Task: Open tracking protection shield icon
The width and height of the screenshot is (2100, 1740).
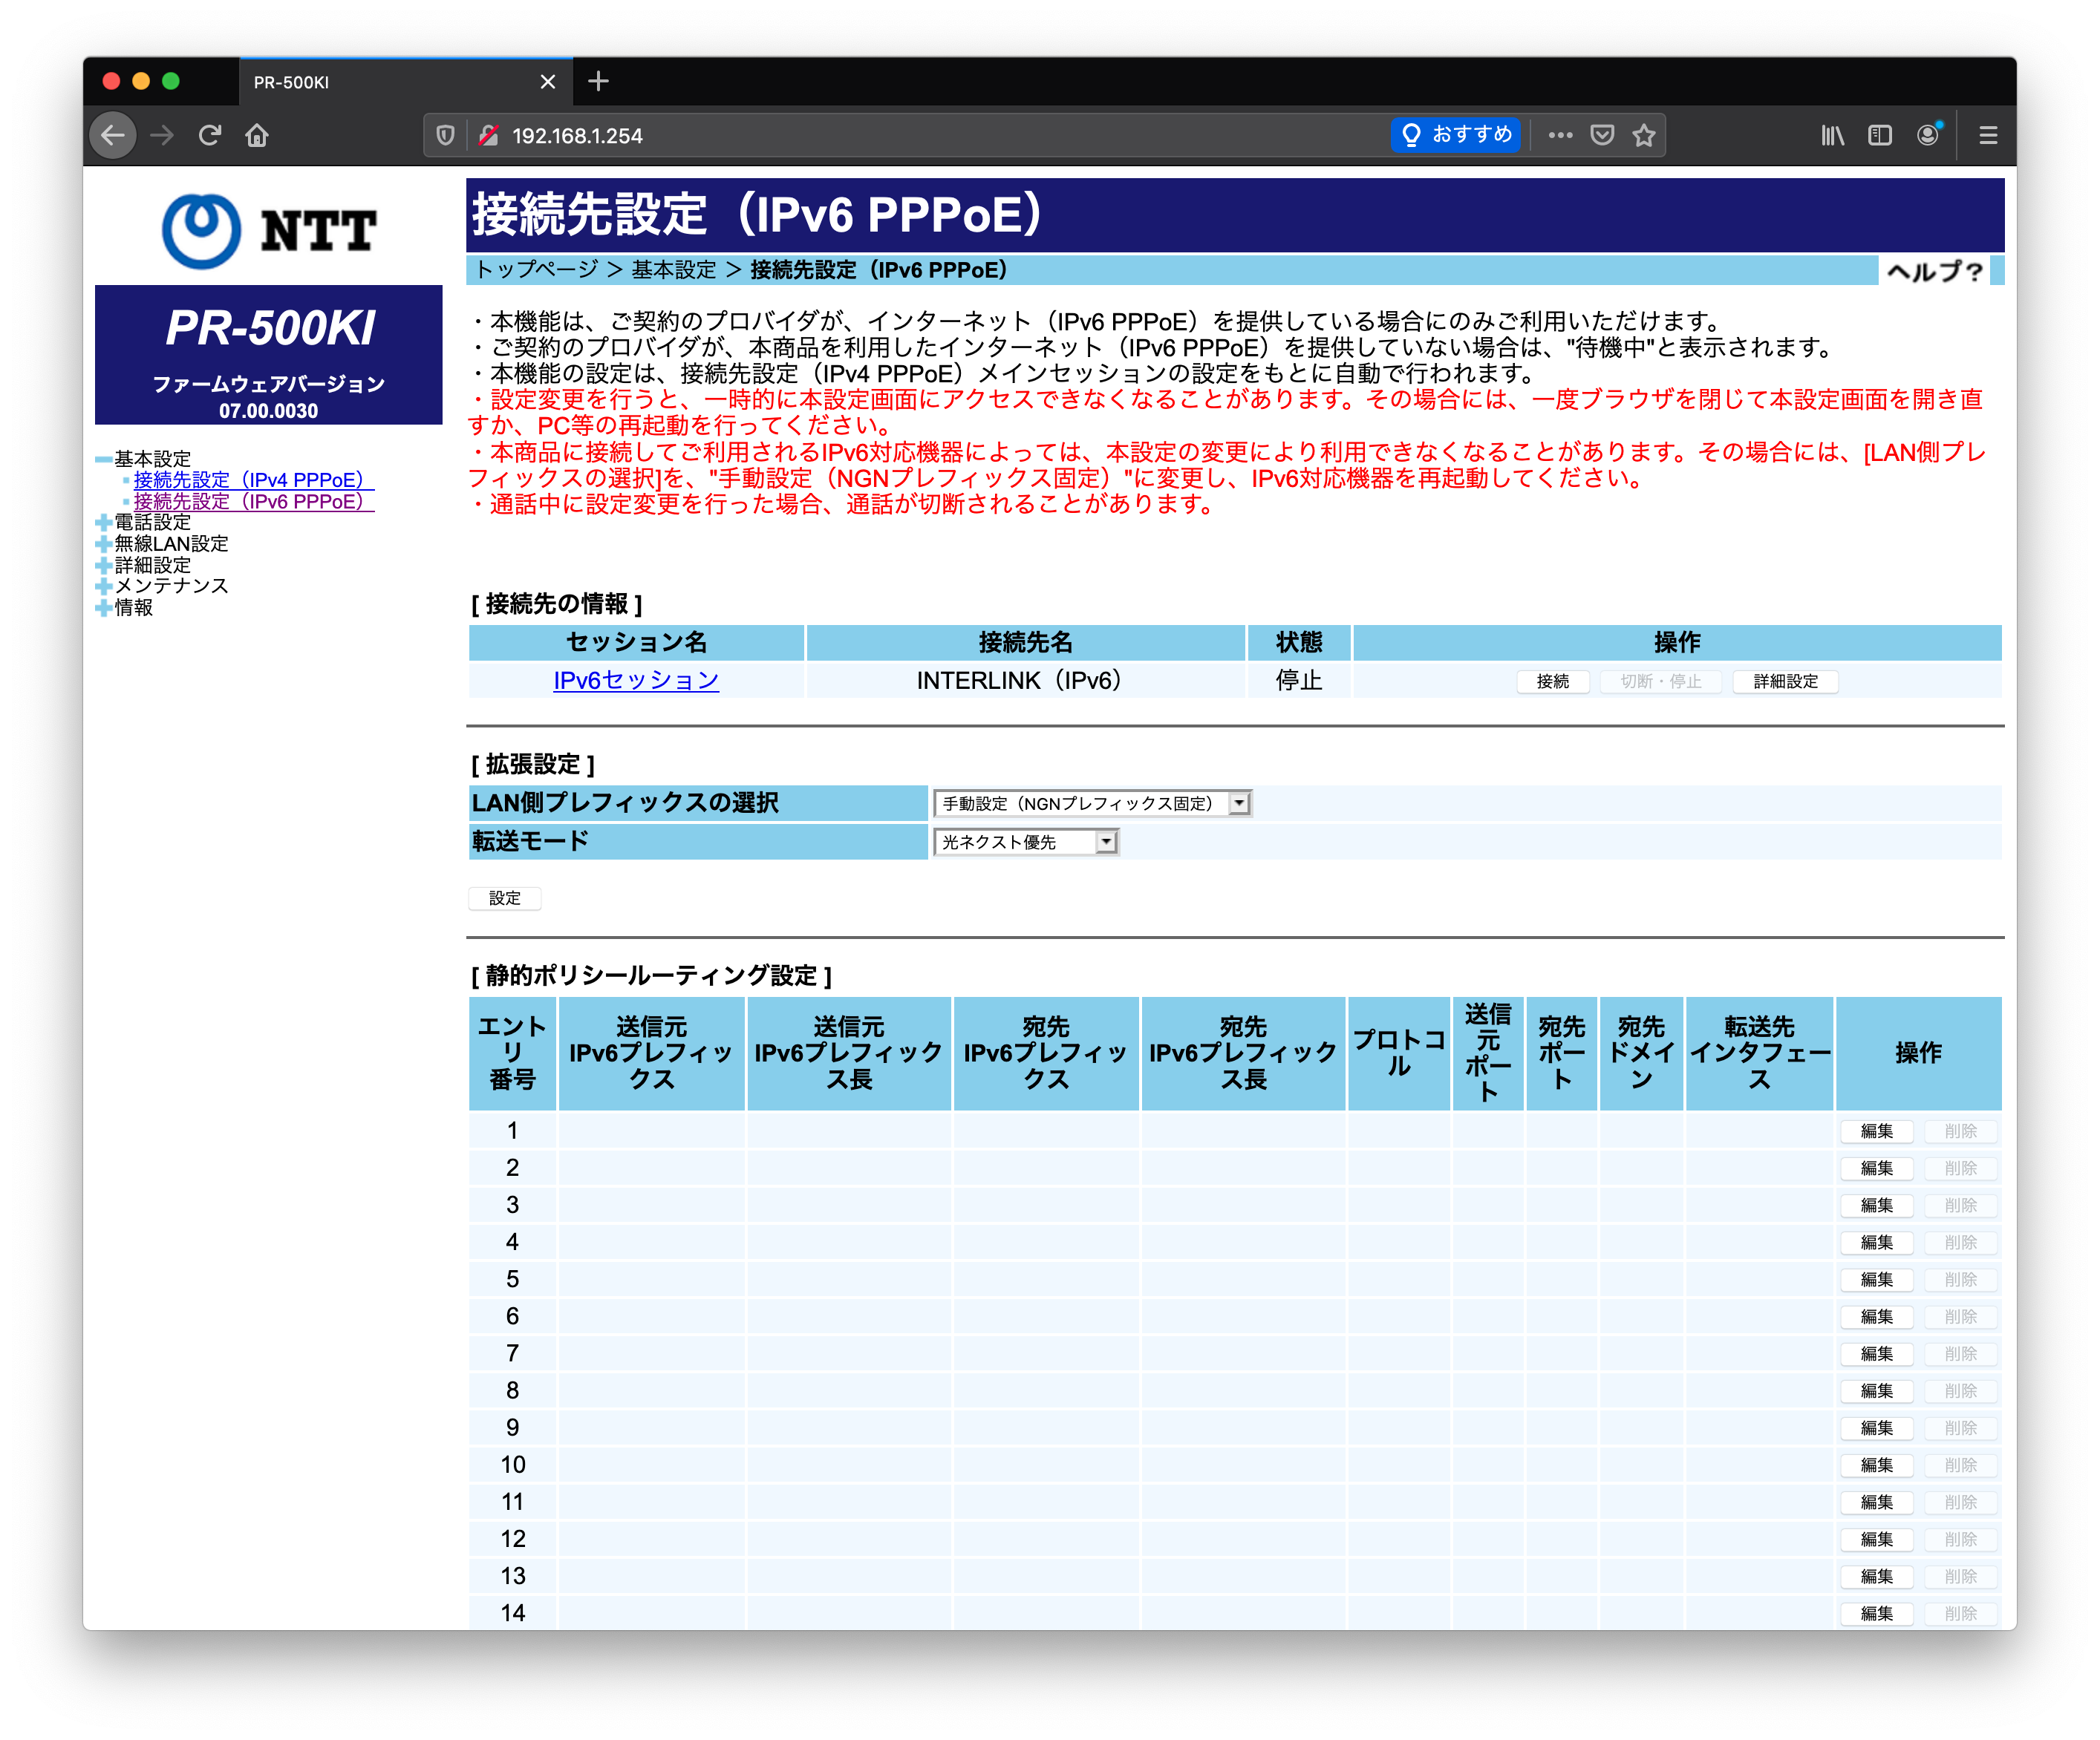Action: 446,135
